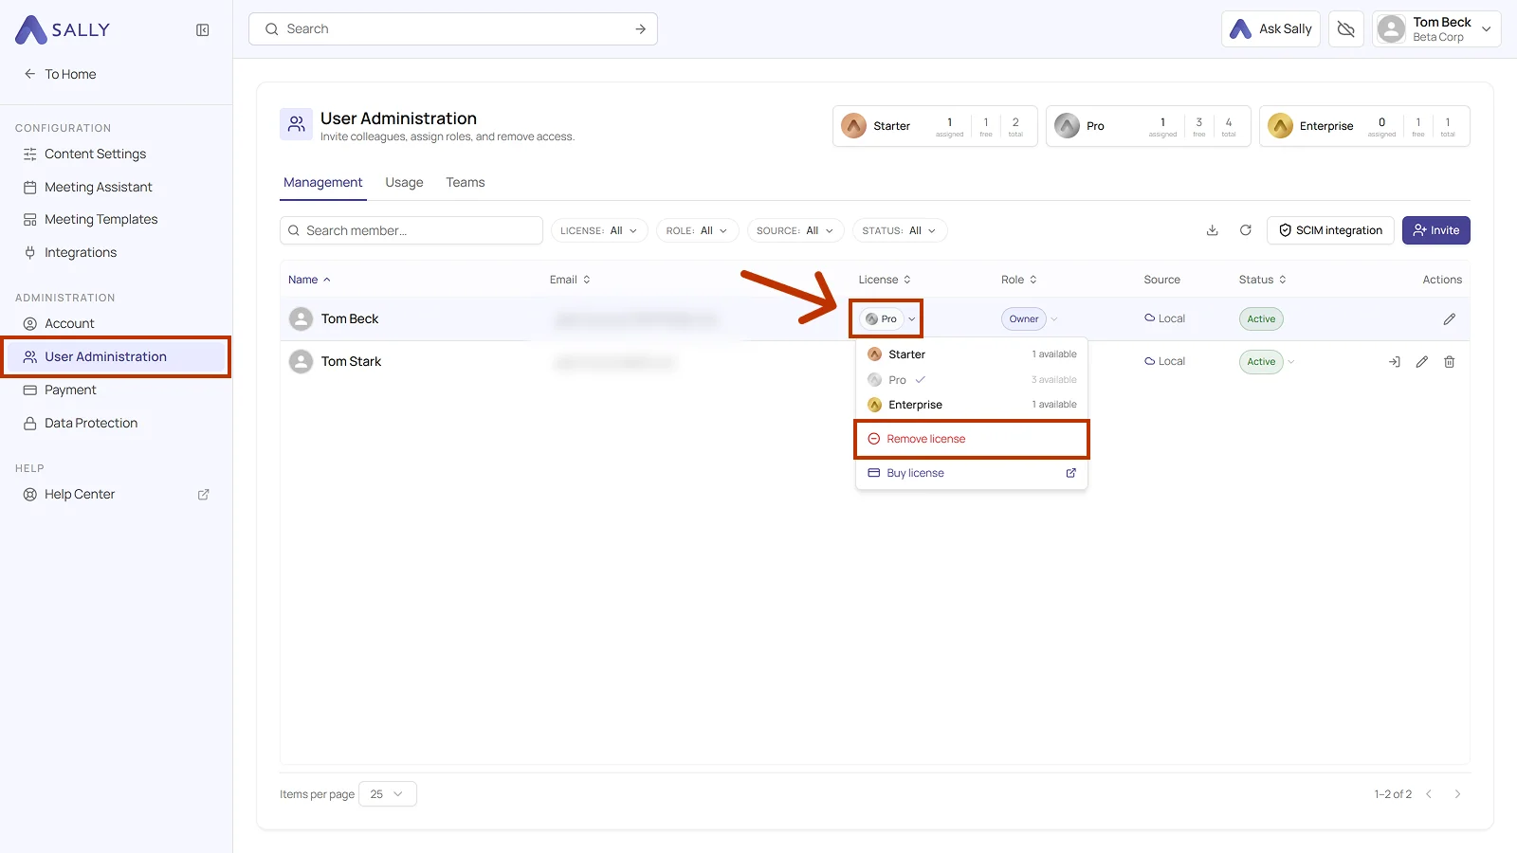This screenshot has height=853, width=1517.
Task: Switch to Teams tab
Action: click(x=466, y=182)
